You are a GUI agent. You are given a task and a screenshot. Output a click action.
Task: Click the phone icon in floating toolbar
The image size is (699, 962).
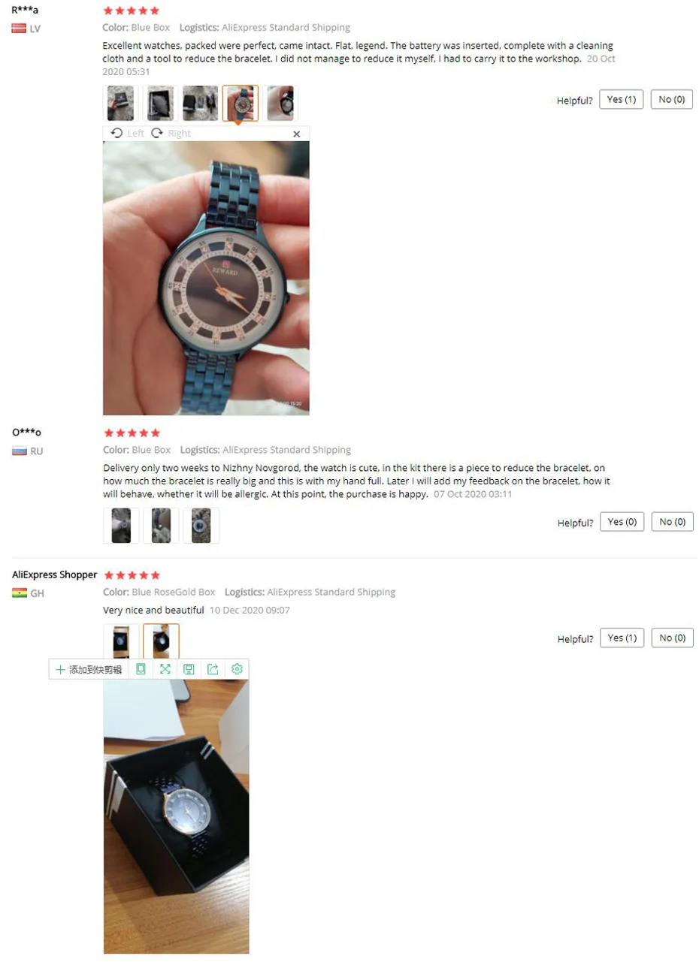[x=141, y=669]
